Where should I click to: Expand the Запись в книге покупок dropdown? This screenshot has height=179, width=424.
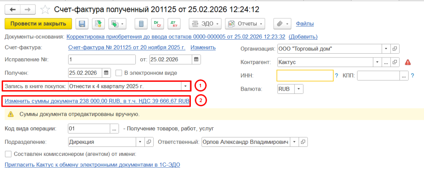tap(185, 86)
